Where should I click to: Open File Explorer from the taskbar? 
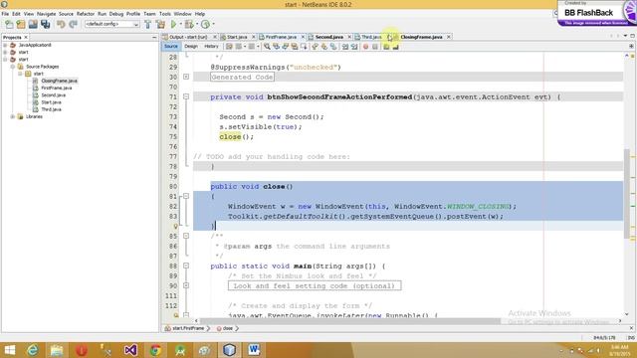(57, 350)
